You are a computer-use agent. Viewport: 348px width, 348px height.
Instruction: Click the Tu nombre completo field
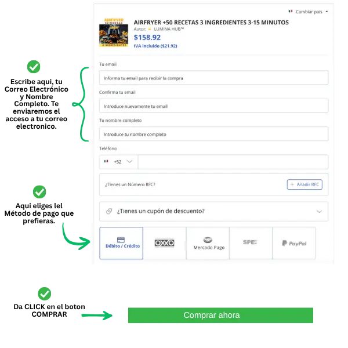(x=213, y=134)
